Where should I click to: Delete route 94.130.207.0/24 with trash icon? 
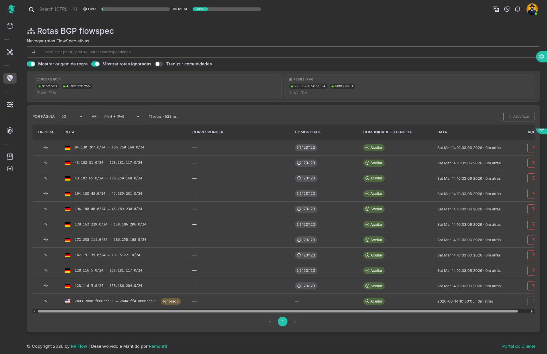point(533,148)
